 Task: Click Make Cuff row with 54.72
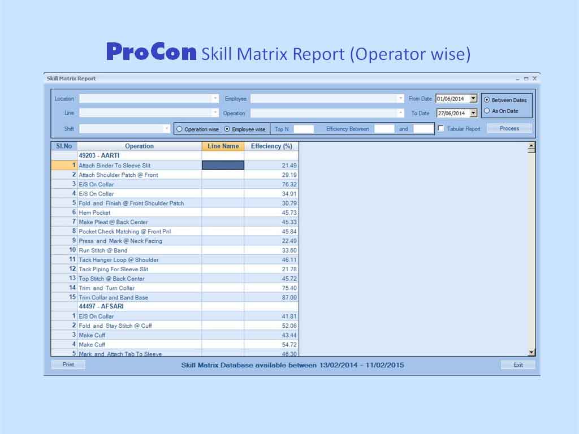175,345
